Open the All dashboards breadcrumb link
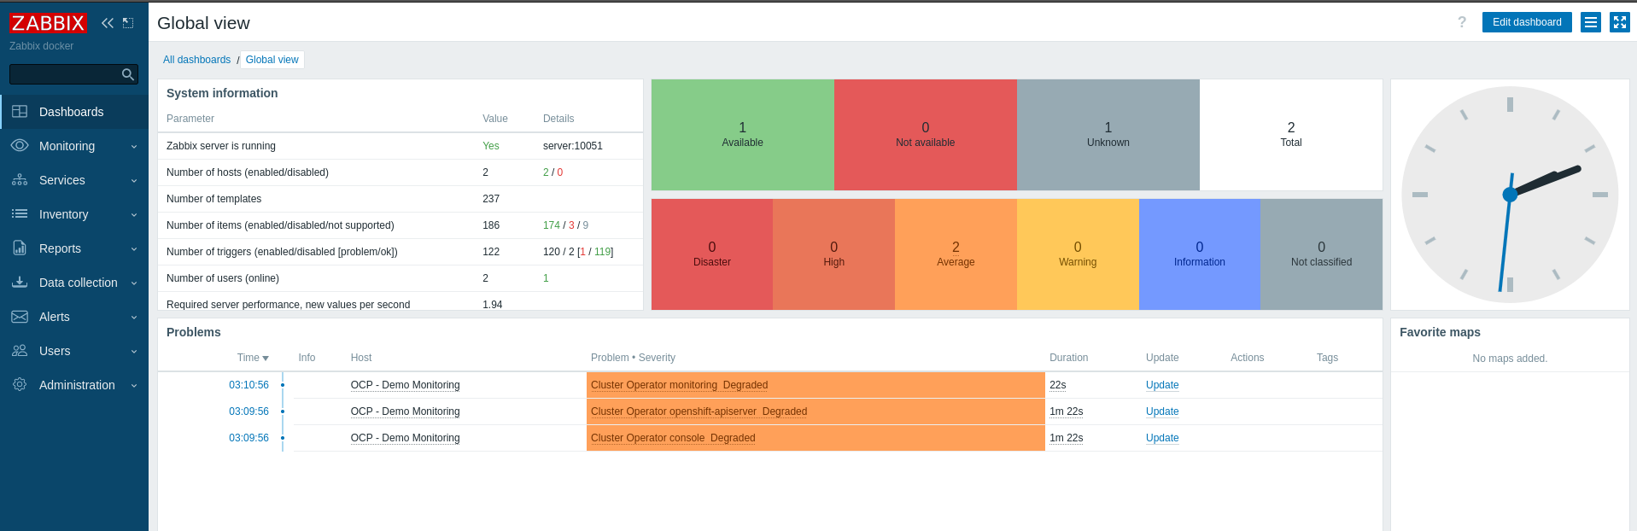Screen dimensions: 1637x531 (x=196, y=60)
